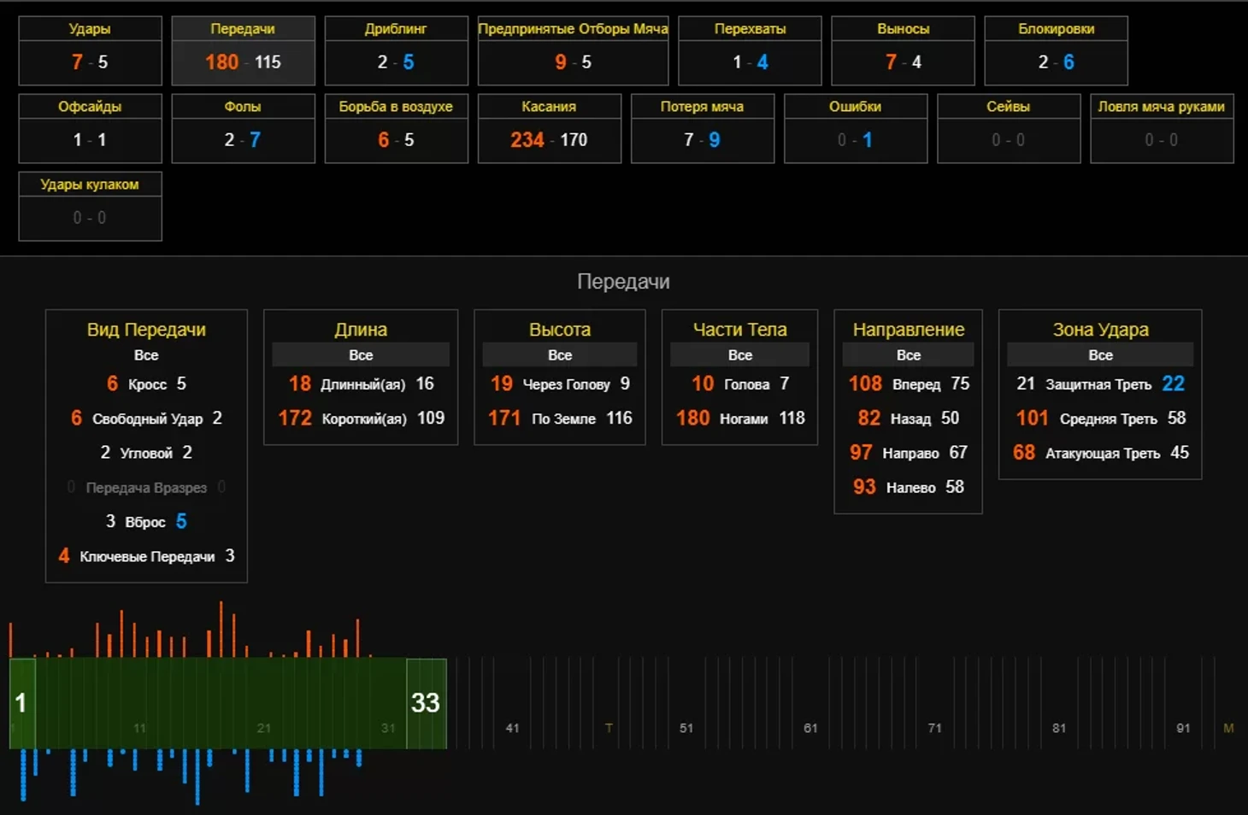
Task: Select the Фолы tab
Action: click(243, 128)
